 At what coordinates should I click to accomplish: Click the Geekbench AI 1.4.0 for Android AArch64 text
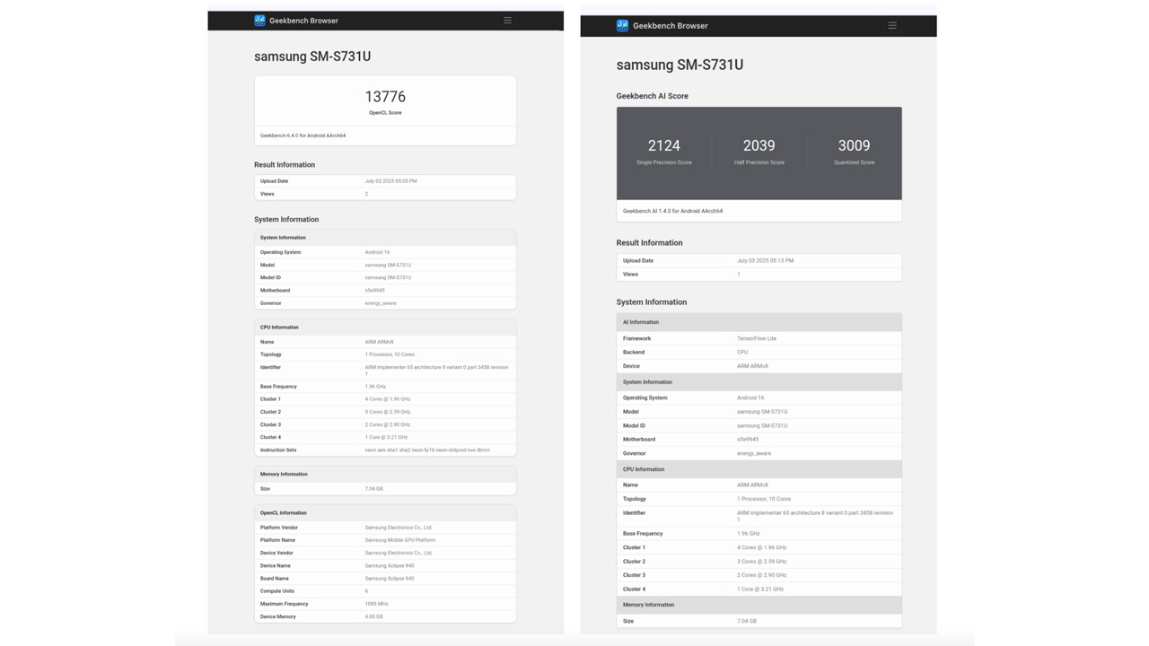click(x=672, y=211)
